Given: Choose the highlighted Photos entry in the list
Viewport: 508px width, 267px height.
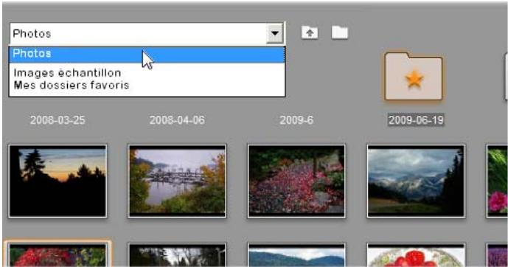Looking at the screenshot, I should pos(147,54).
